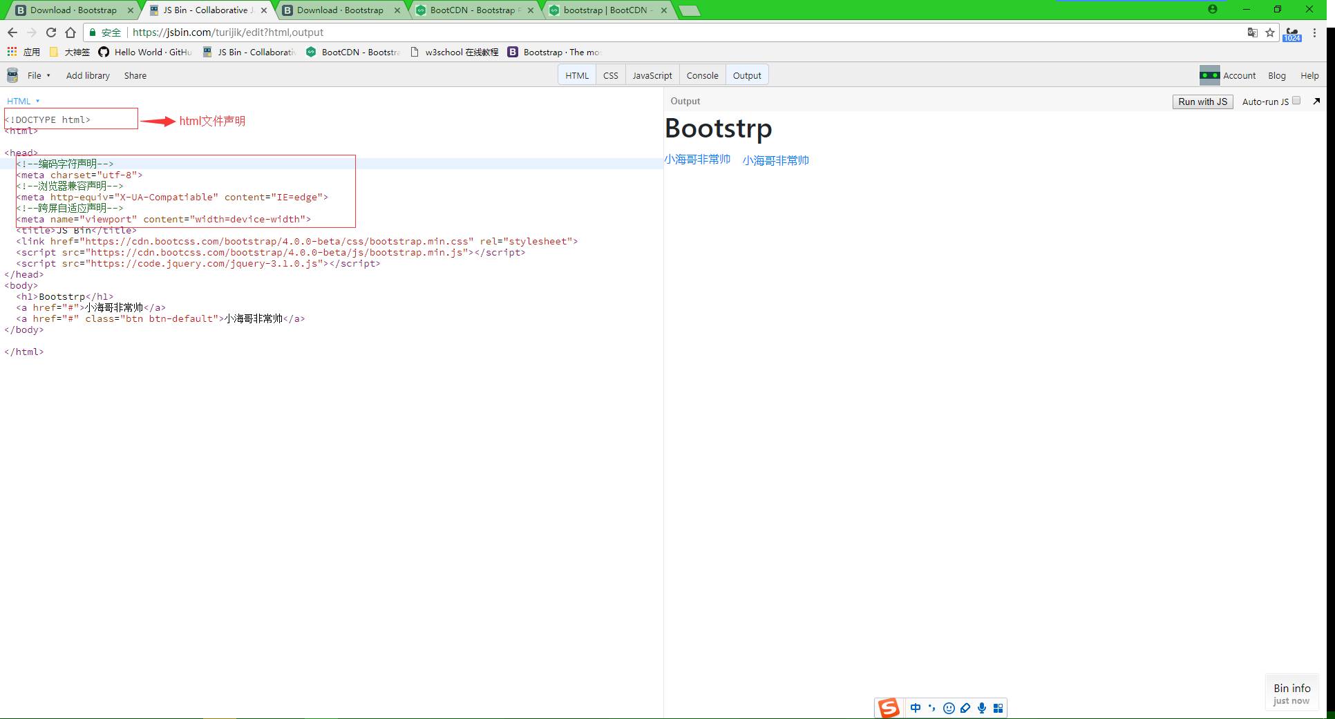Image resolution: width=1335 pixels, height=719 pixels.
Task: Switch to the BootCDN - Bootstrap tab
Action: point(473,10)
